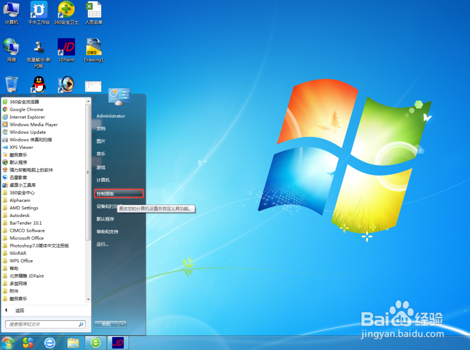Open the 批量输出-新代版 desktop shortcut
470x350 pixels.
pos(39,54)
